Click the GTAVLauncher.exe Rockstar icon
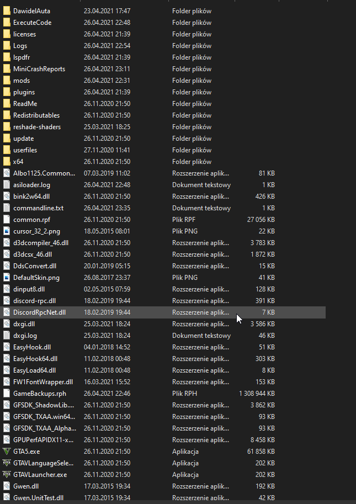Screen dimensions: 356x504 (7, 474)
